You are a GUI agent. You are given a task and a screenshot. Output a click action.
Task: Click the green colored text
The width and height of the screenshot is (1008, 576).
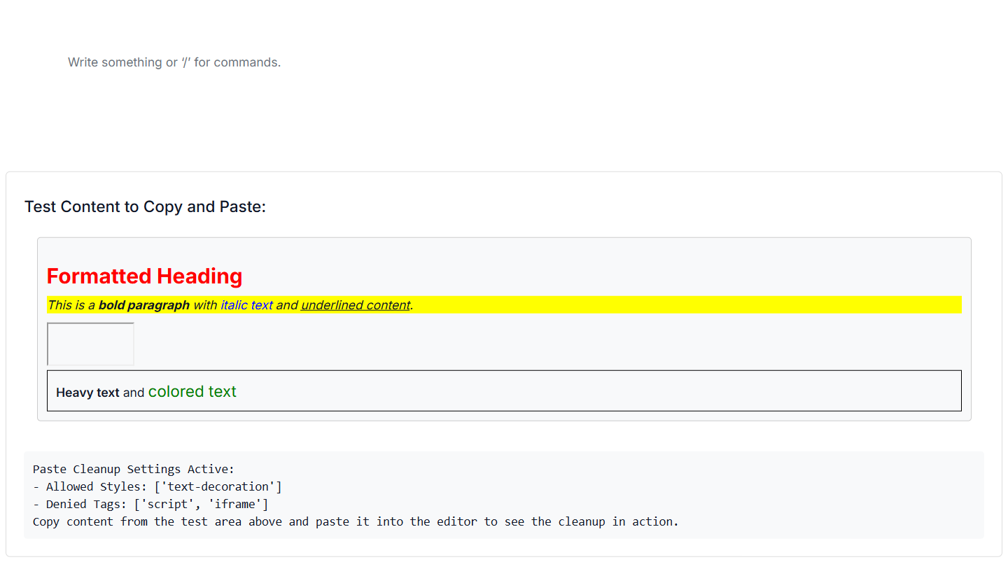192,391
